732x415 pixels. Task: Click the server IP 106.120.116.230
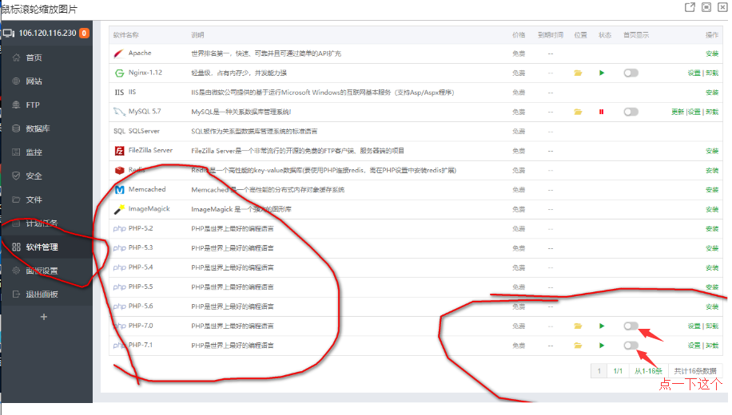(47, 33)
